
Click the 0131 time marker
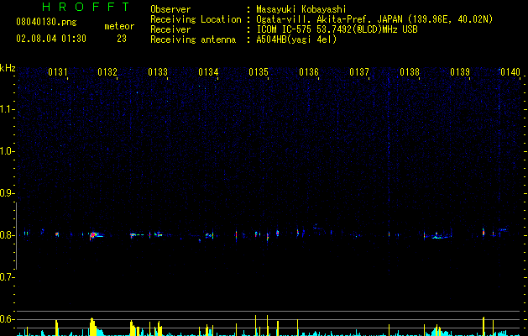point(58,72)
